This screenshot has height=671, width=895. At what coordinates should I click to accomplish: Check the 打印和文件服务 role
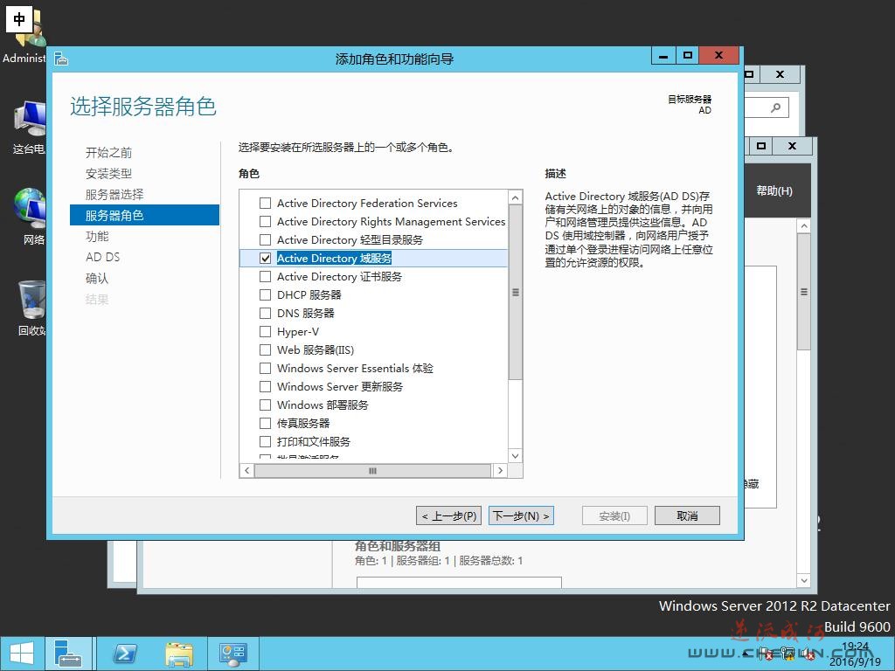click(x=265, y=441)
